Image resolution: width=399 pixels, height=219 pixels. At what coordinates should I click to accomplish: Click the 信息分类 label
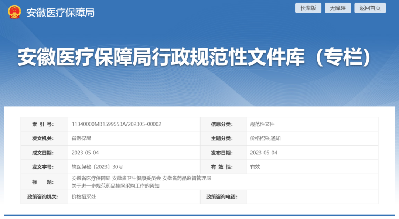(x=222, y=124)
